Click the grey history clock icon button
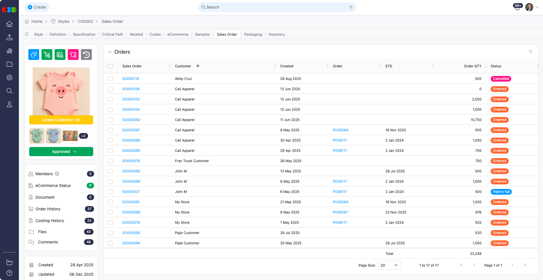The height and width of the screenshot is (280, 543). point(86,55)
